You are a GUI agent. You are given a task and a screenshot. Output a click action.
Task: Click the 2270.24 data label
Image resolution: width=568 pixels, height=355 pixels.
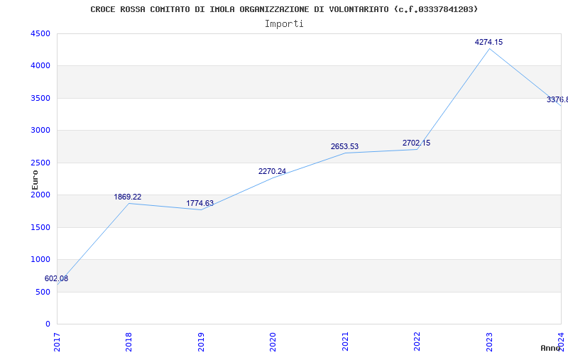click(x=272, y=171)
